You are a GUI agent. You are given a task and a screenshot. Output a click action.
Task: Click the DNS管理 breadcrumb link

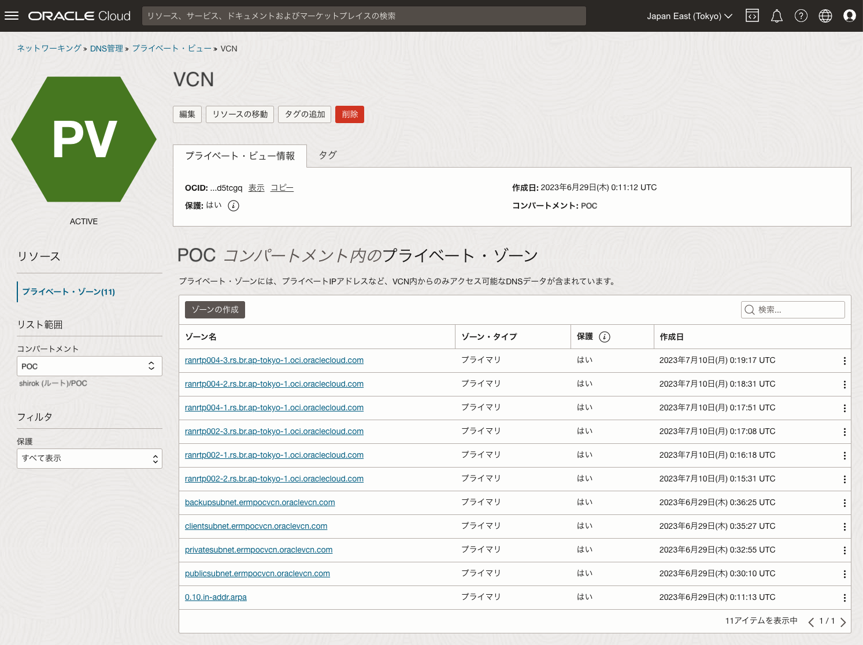106,49
